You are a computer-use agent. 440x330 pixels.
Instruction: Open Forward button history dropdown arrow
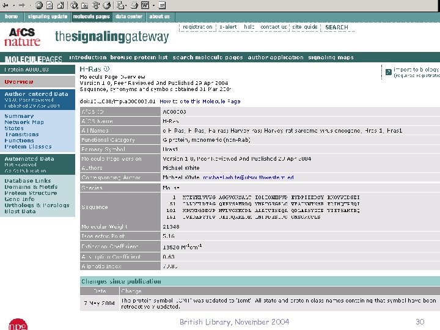(x=31, y=5)
